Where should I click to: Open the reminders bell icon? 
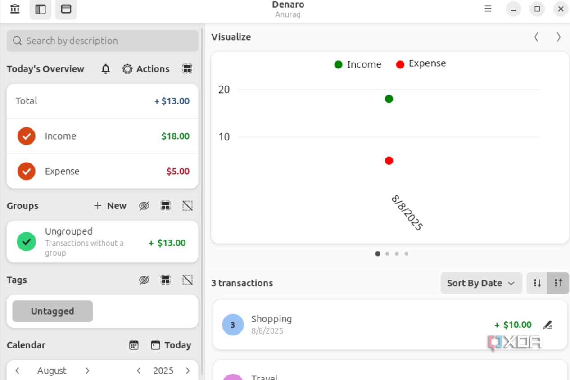pyautogui.click(x=106, y=69)
